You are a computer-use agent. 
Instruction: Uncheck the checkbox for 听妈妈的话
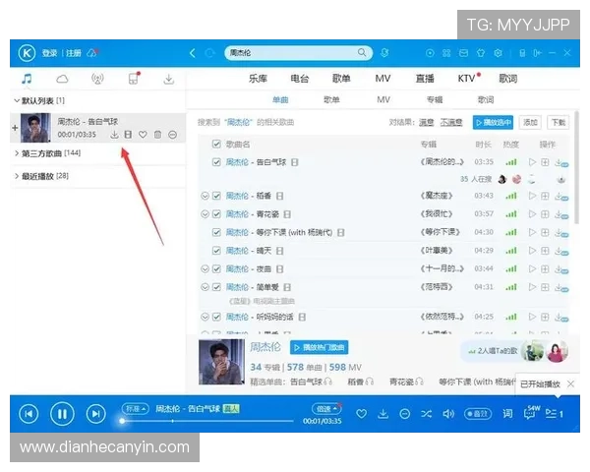(x=216, y=317)
